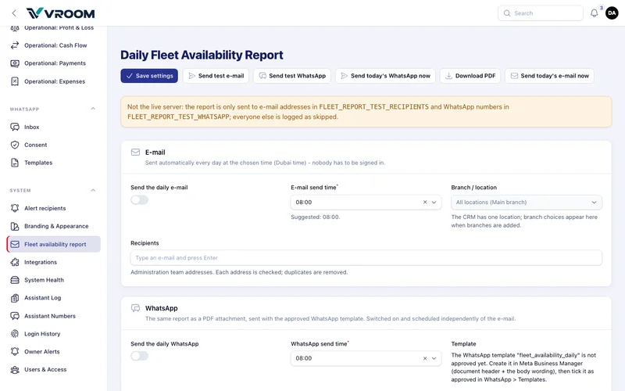Screen dimensions: 625x391
Task: Click Download PDF button
Action: point(470,76)
